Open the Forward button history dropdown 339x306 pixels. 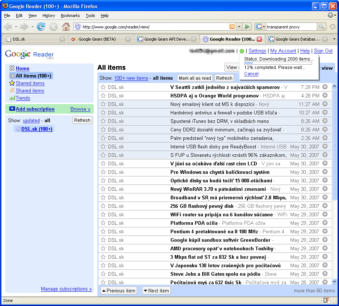32,27
